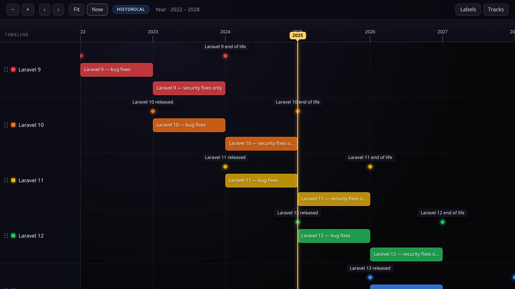Open Laravel 11 — security fixes bar
The image size is (515, 289).
tap(334, 199)
